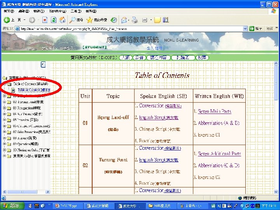The image size is (280, 210).
Task: Open the 檢視(V) View menu
Action: pyautogui.click(x=39, y=11)
